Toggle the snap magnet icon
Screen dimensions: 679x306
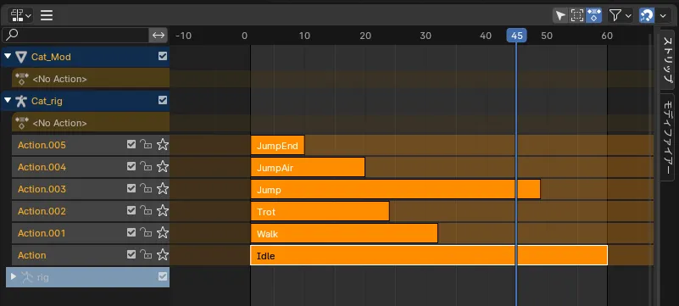pyautogui.click(x=646, y=16)
